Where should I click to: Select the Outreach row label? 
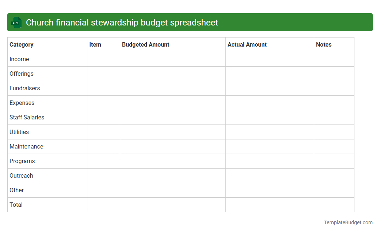(x=21, y=175)
